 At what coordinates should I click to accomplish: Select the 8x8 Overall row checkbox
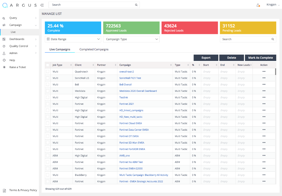pyautogui.click(x=48, y=85)
